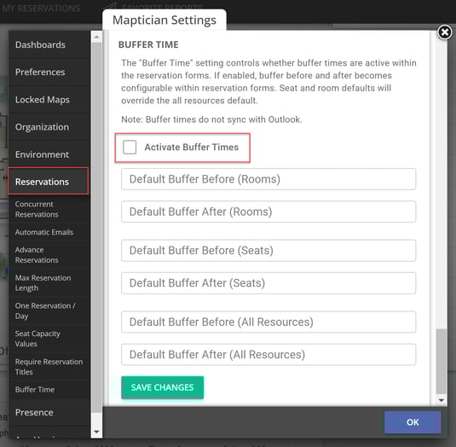Click the Default Buffer After (Seats) field

coord(268,283)
